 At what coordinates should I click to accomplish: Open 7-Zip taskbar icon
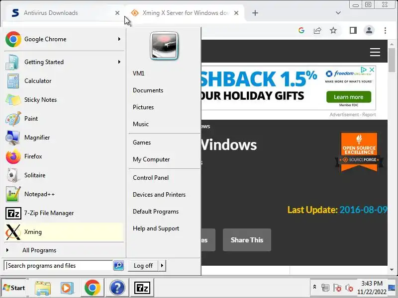(x=142, y=288)
